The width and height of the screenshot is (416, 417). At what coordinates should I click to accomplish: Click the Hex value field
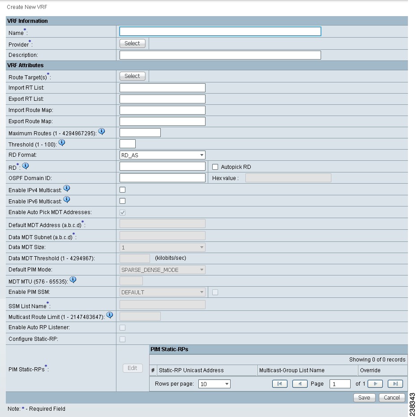point(288,178)
